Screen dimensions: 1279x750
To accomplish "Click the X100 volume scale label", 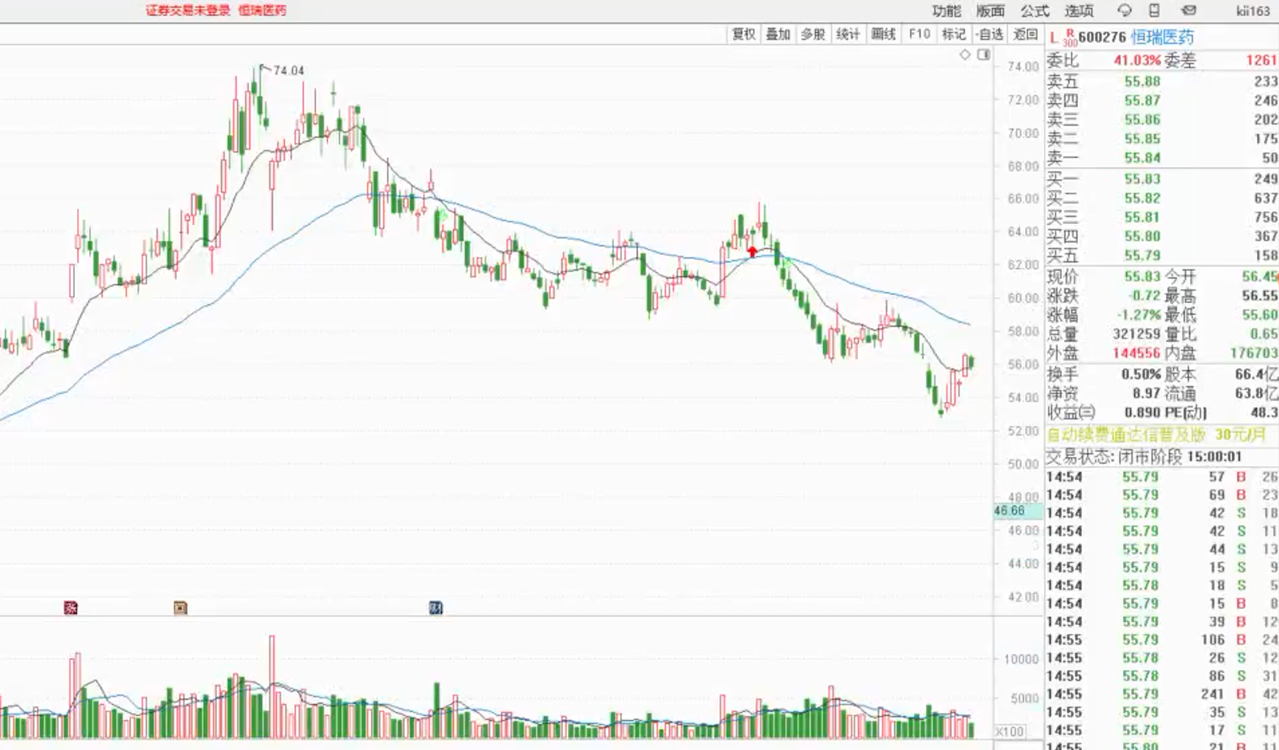I will pyautogui.click(x=1009, y=731).
